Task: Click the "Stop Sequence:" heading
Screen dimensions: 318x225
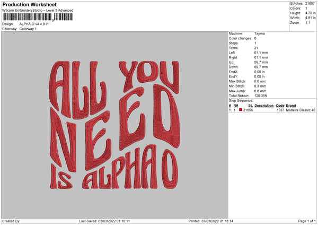Action: click(x=241, y=101)
